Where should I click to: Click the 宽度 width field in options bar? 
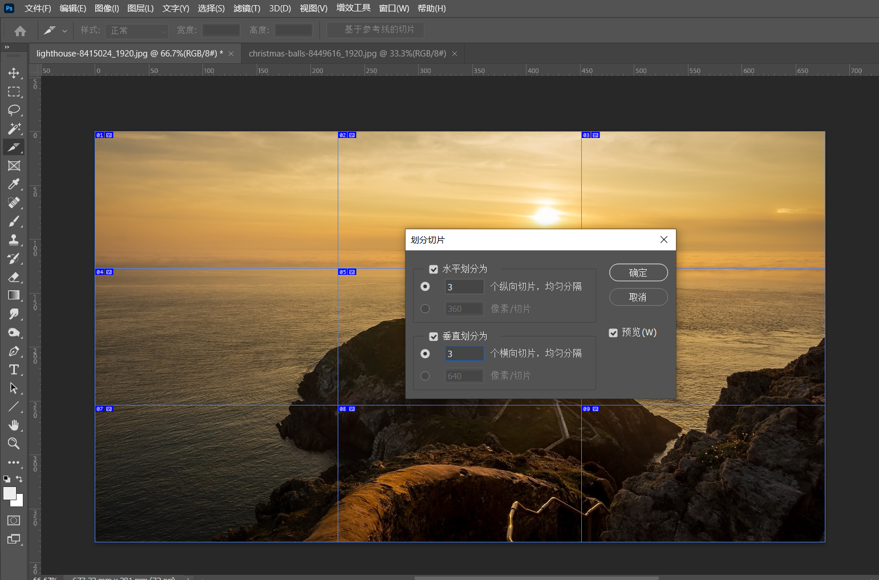tap(221, 30)
